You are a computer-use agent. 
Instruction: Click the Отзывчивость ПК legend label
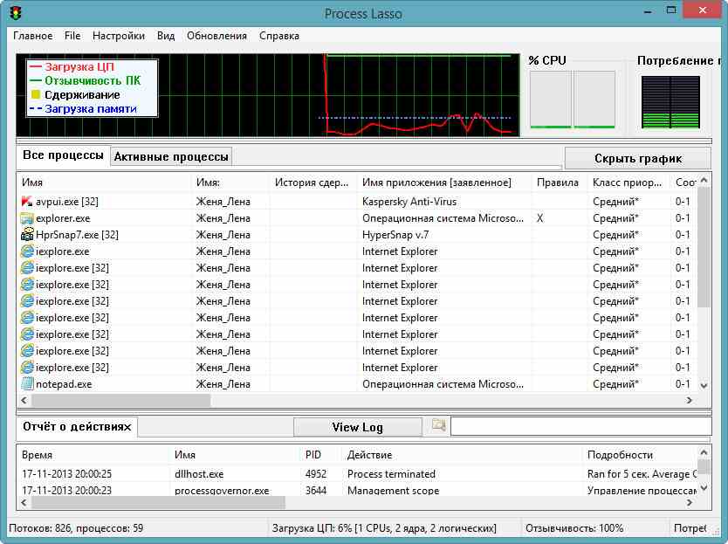click(x=93, y=81)
